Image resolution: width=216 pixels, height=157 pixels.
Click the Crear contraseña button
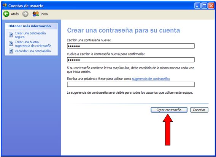(169, 110)
